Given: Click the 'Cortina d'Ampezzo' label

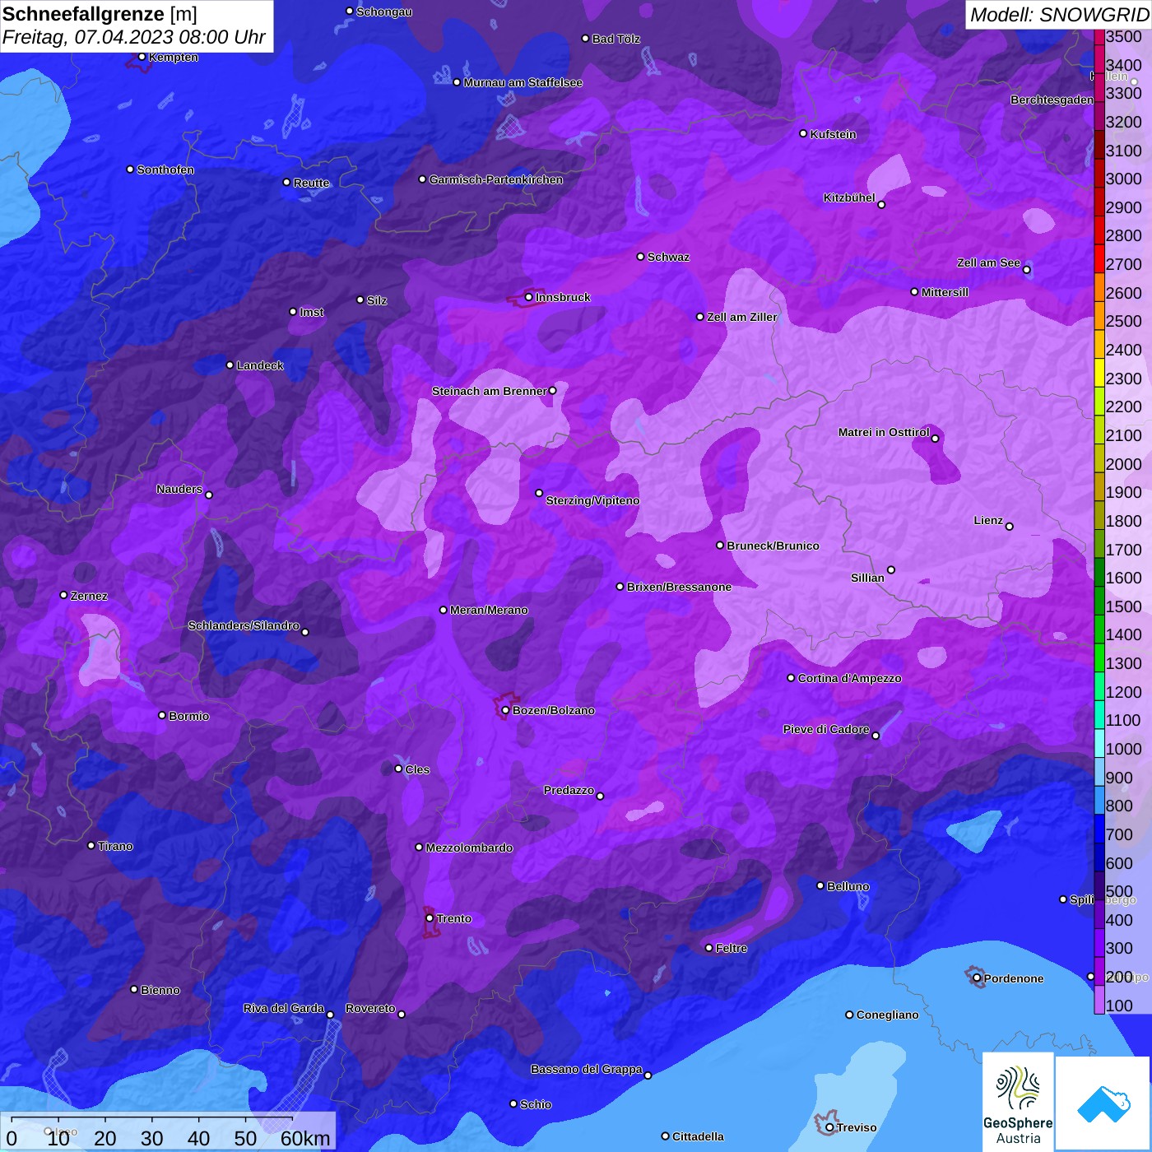Looking at the screenshot, I should pyautogui.click(x=849, y=678).
